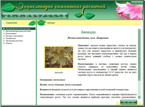Expand Папоротники tree node

click(x=4, y=38)
